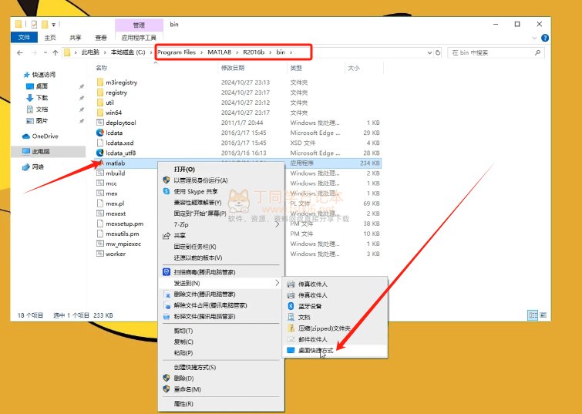Select the lcdata_utf8 Edge file icon
The width and height of the screenshot is (582, 414).
click(x=100, y=153)
